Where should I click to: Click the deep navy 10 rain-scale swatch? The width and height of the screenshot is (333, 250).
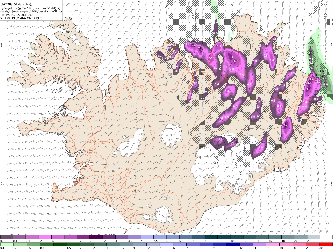(x=233, y=244)
